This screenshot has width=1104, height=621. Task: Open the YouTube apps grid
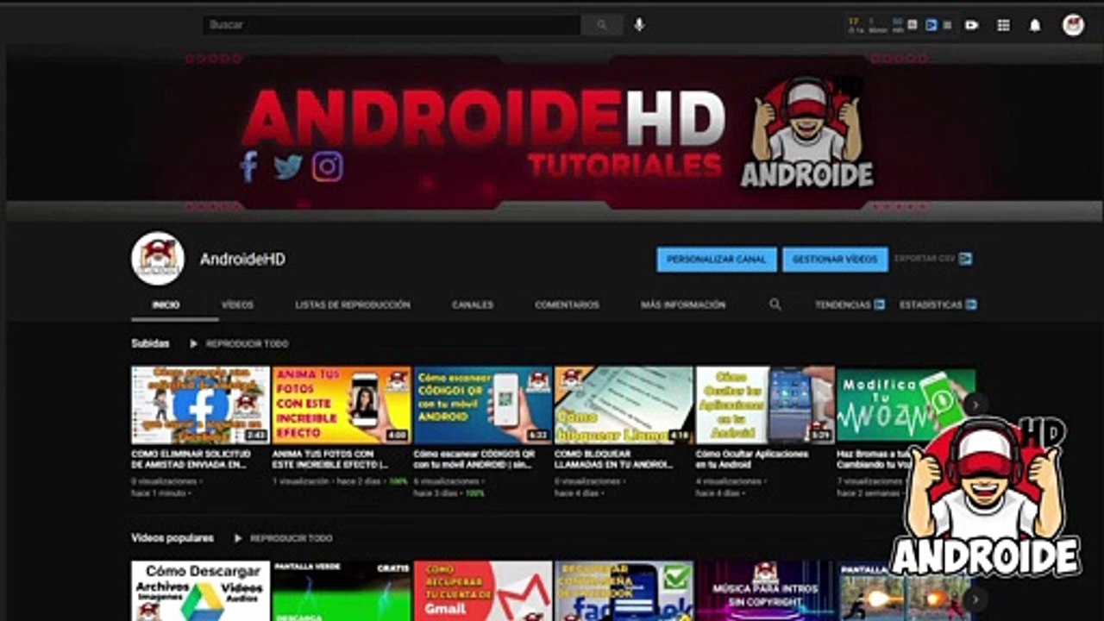coord(1003,25)
